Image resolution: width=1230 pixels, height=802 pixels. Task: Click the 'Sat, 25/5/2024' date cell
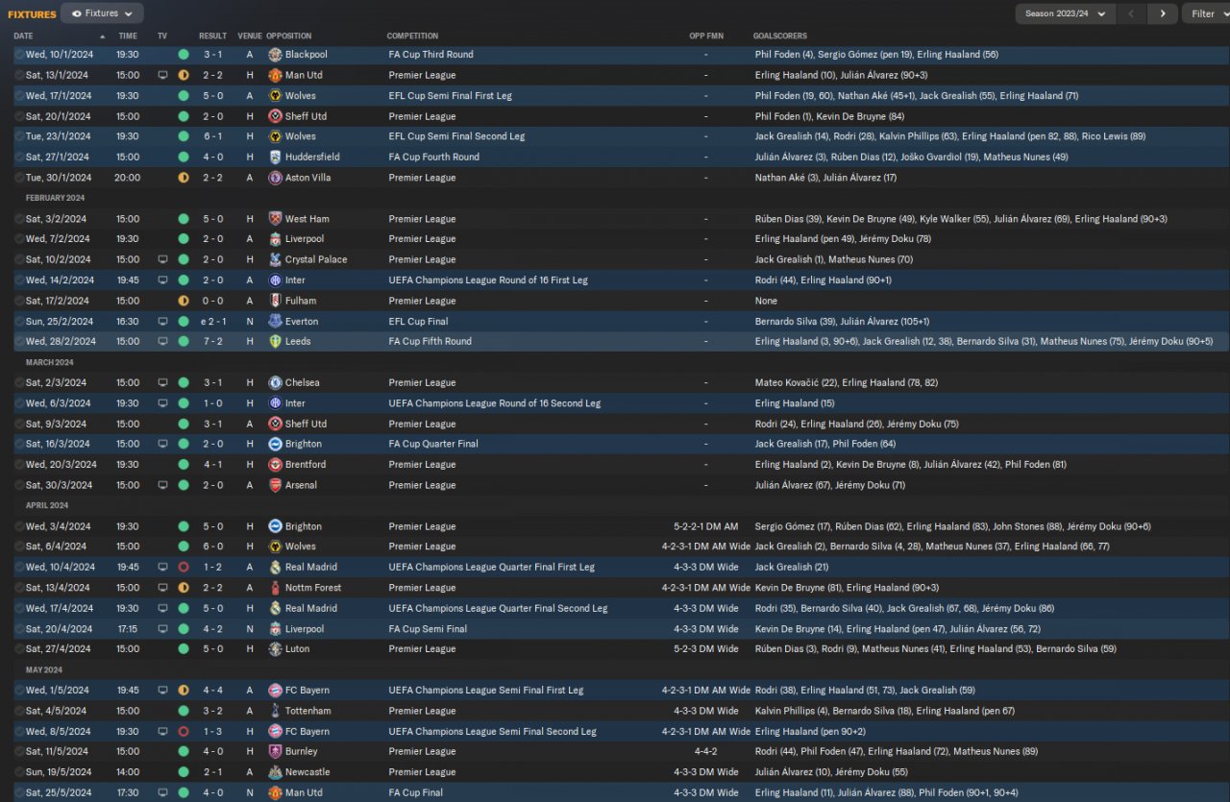click(x=59, y=793)
